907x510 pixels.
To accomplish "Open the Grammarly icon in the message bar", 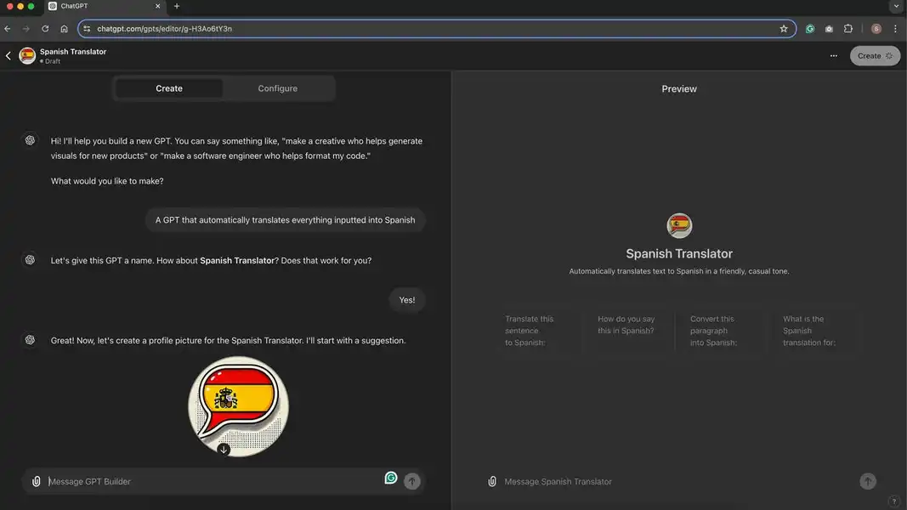I will [x=390, y=478].
